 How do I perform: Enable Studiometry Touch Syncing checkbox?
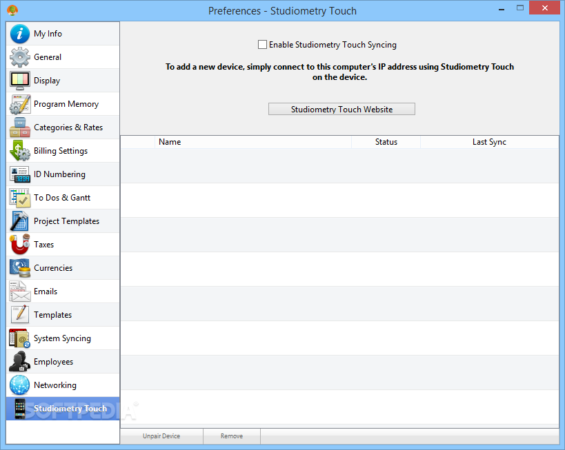point(262,45)
